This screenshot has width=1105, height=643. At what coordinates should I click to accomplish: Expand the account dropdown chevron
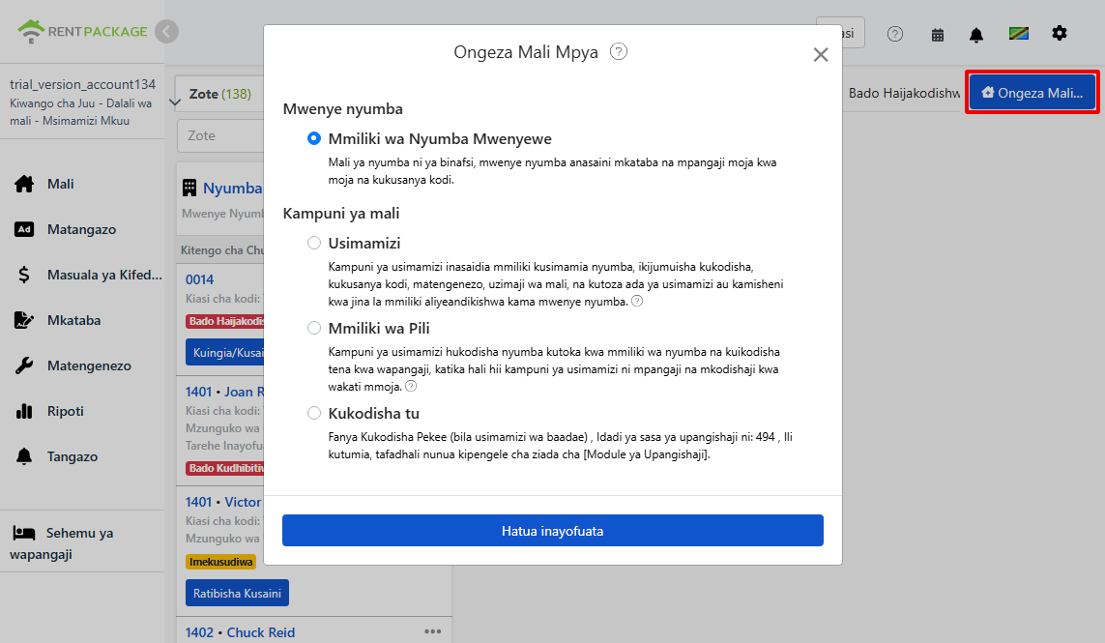tap(175, 102)
